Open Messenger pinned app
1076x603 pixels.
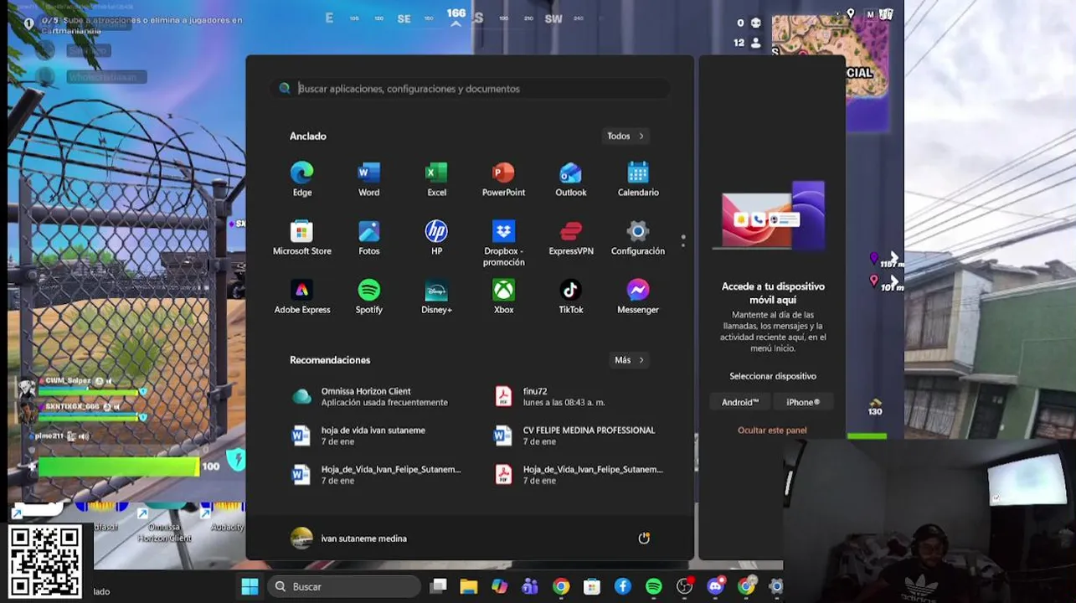tap(638, 296)
